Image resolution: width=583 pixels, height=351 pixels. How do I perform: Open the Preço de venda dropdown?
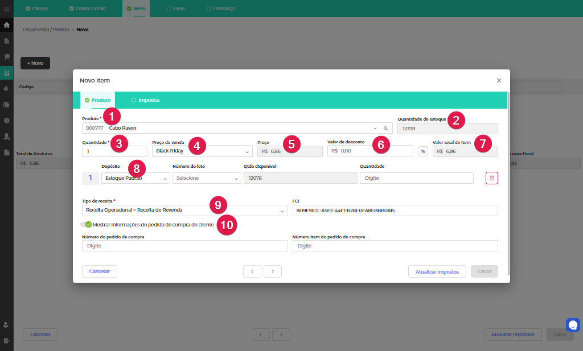point(202,151)
